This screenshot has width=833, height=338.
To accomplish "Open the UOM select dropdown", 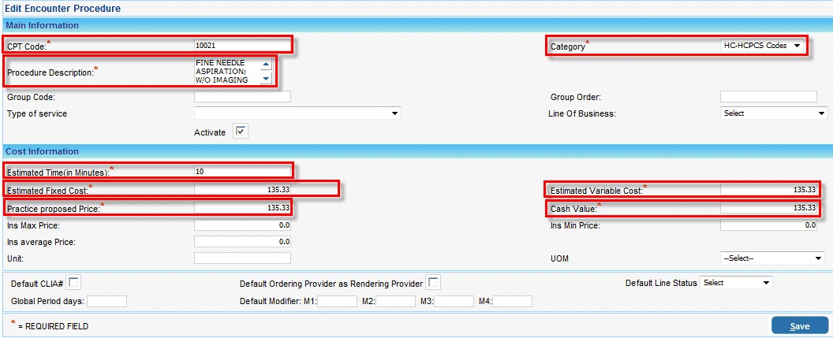I will coord(773,258).
